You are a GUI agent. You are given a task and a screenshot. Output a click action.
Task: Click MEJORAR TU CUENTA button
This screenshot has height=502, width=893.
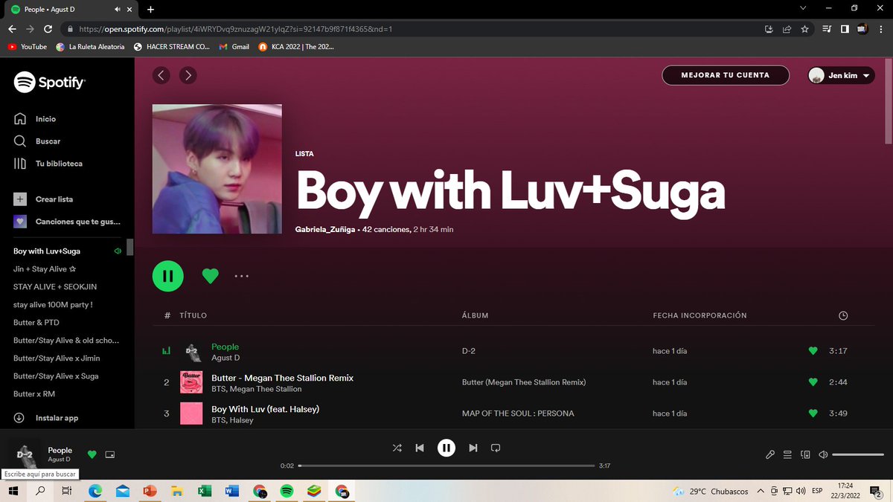726,75
